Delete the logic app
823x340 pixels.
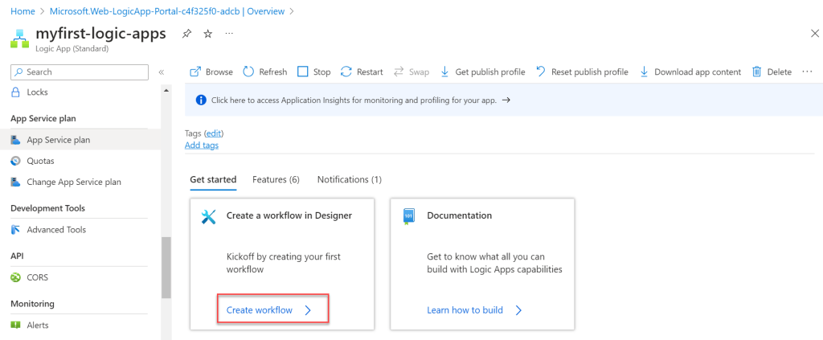point(772,72)
